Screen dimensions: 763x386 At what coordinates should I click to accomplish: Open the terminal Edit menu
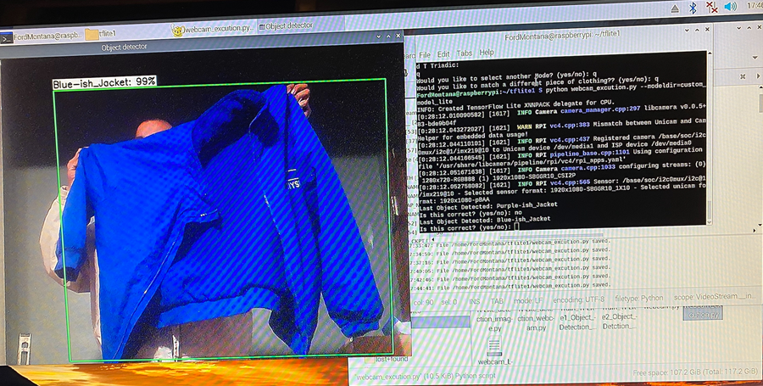pos(443,54)
